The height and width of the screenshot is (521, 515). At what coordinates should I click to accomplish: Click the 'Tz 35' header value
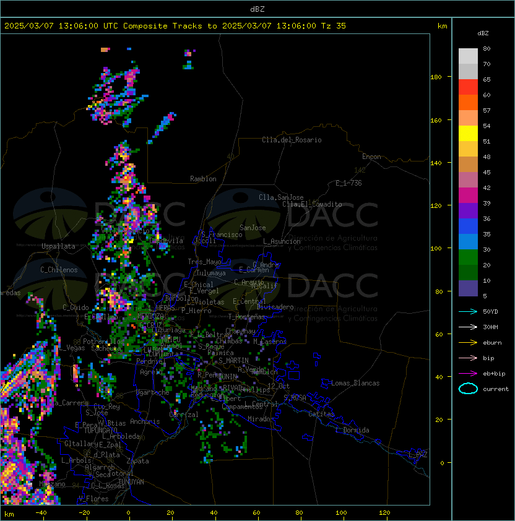[x=334, y=26]
